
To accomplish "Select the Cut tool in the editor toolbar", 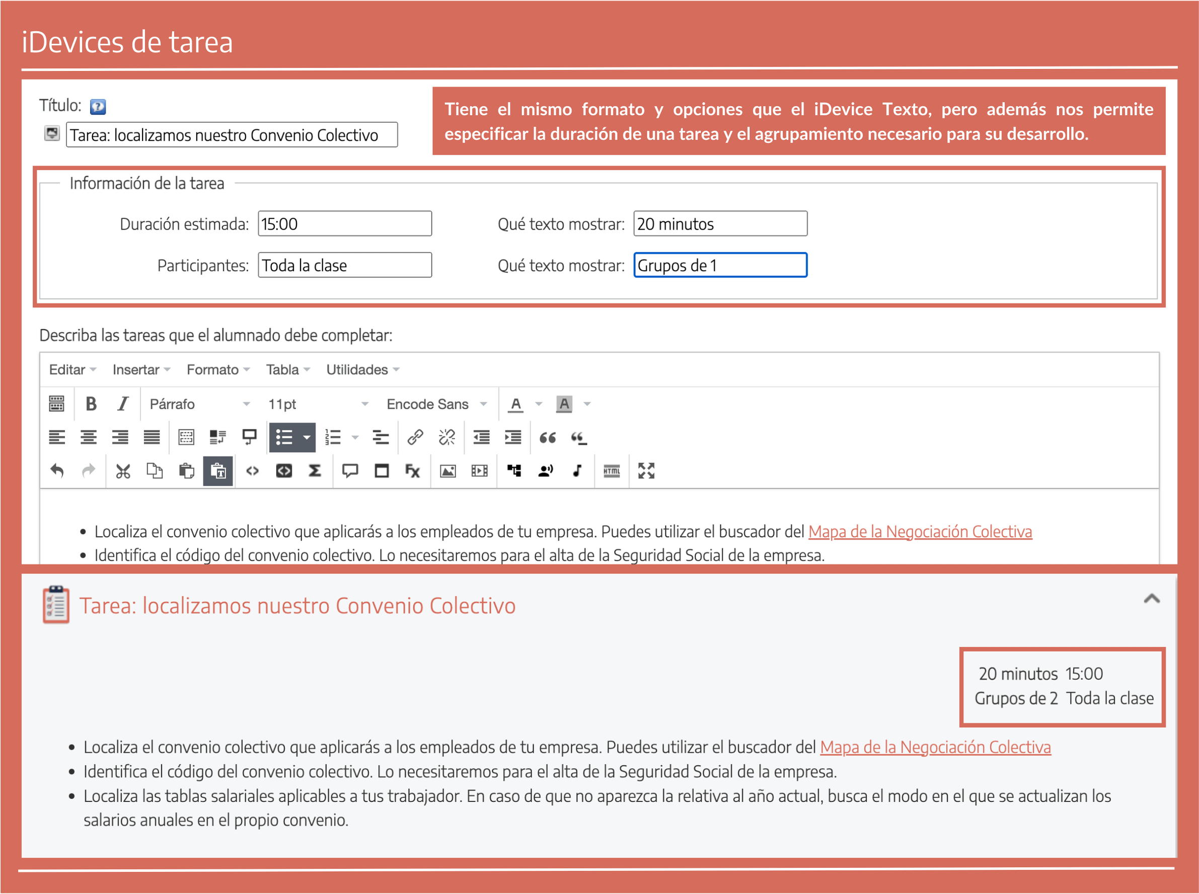I will pos(122,471).
